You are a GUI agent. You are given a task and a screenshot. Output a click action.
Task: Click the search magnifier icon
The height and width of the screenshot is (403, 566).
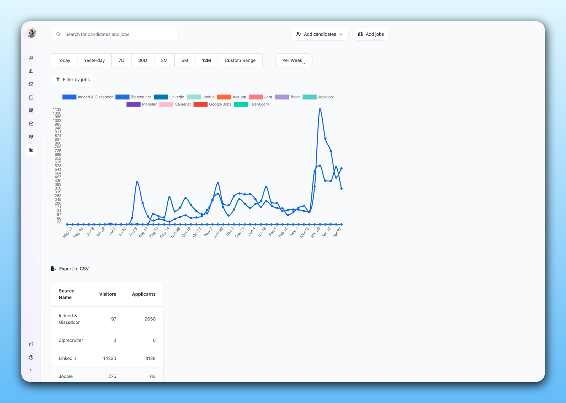tap(58, 34)
